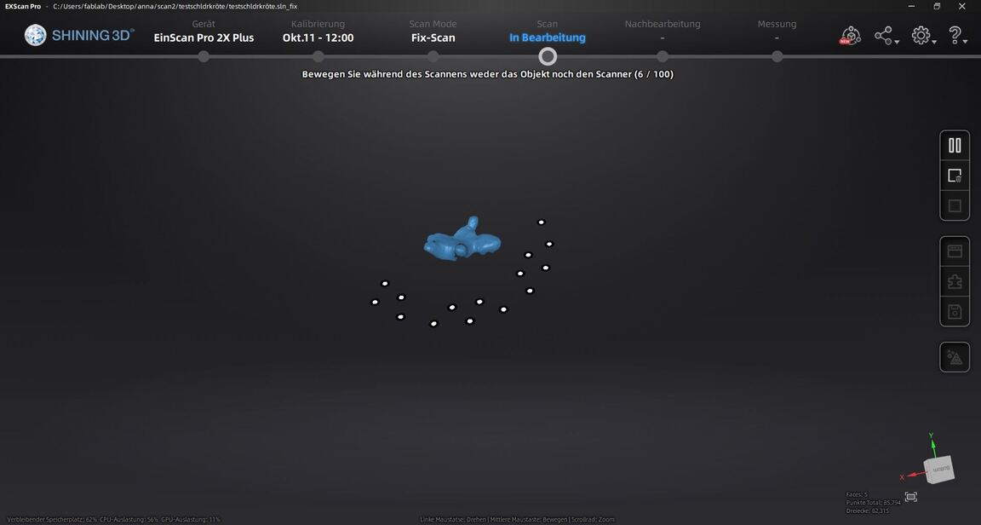The image size is (981, 525).
Task: Click the Verbleibender Speicherplatz status entry
Action: (51, 519)
